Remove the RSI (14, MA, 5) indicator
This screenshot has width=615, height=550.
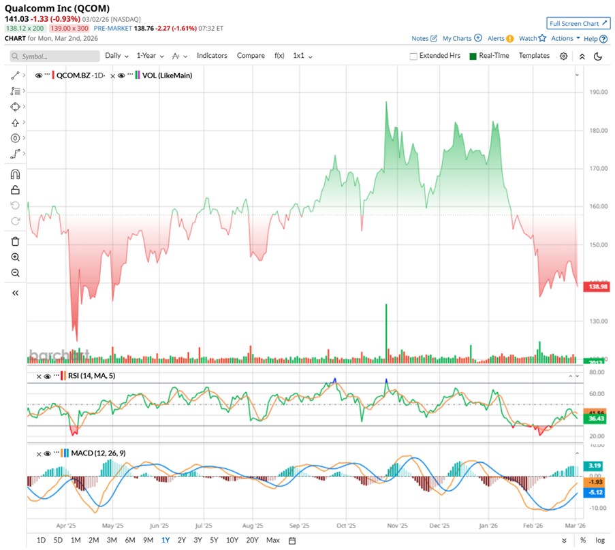coord(39,376)
